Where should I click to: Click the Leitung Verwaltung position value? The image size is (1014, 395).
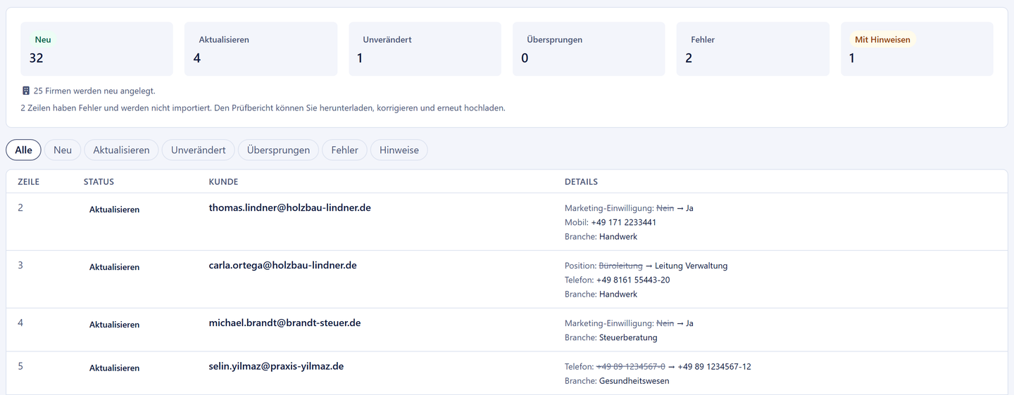click(691, 266)
